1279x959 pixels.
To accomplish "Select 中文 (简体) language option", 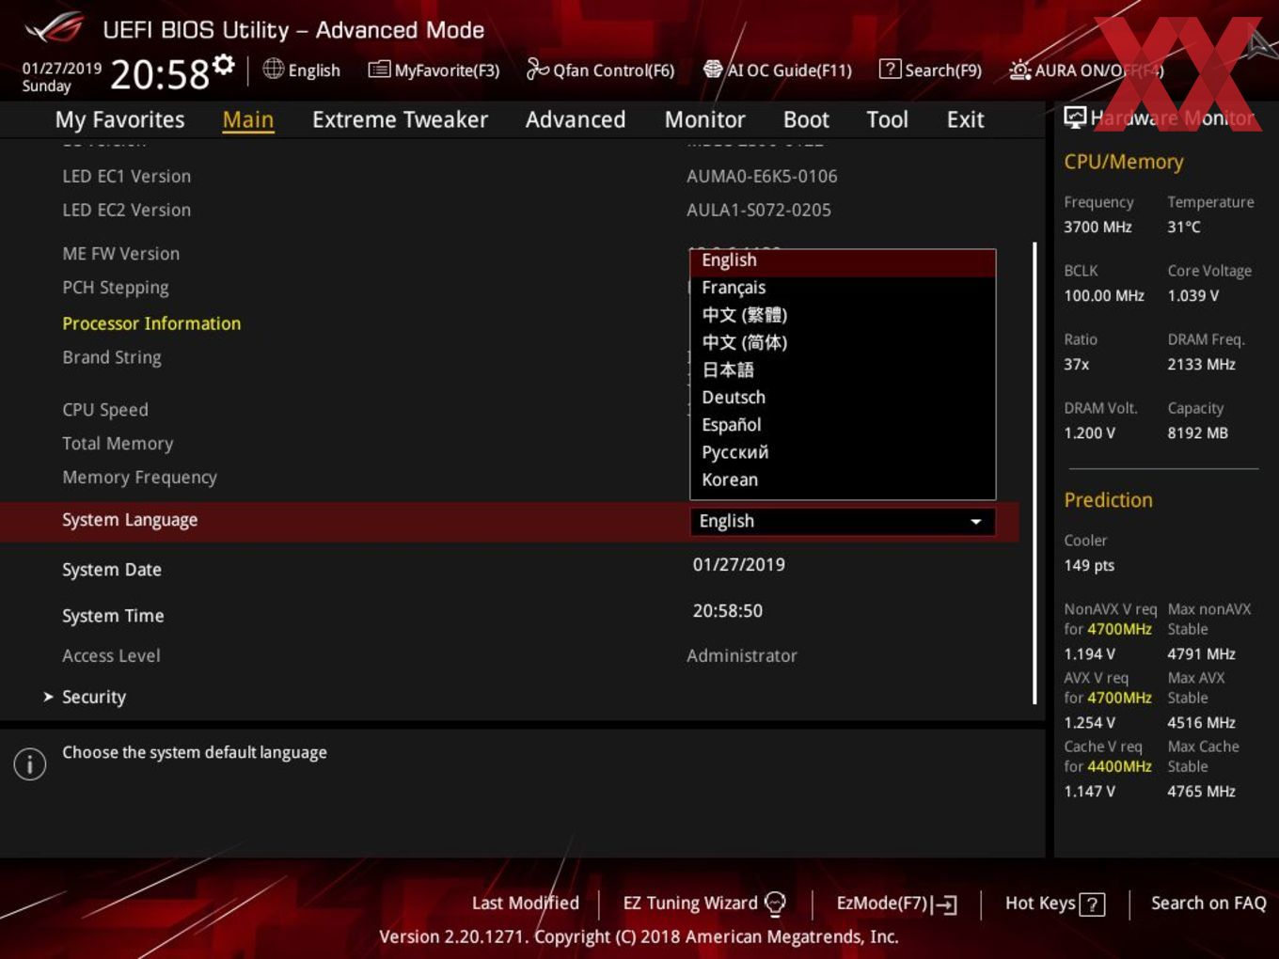I will (843, 342).
